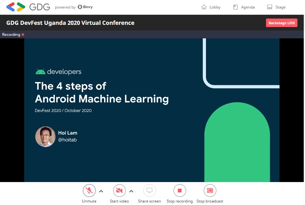This screenshot has height=205, width=305.
Task: Click the Stage screen icon
Action: pyautogui.click(x=269, y=7)
